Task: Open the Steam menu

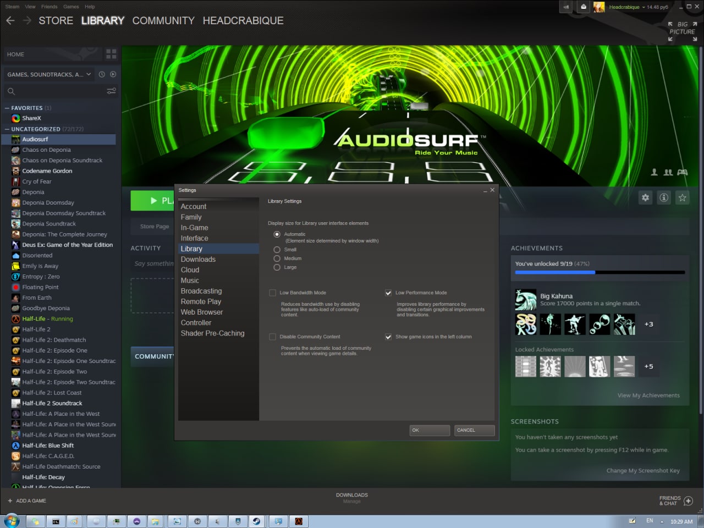Action: (x=12, y=7)
